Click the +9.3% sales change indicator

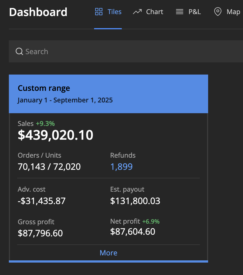click(x=45, y=124)
